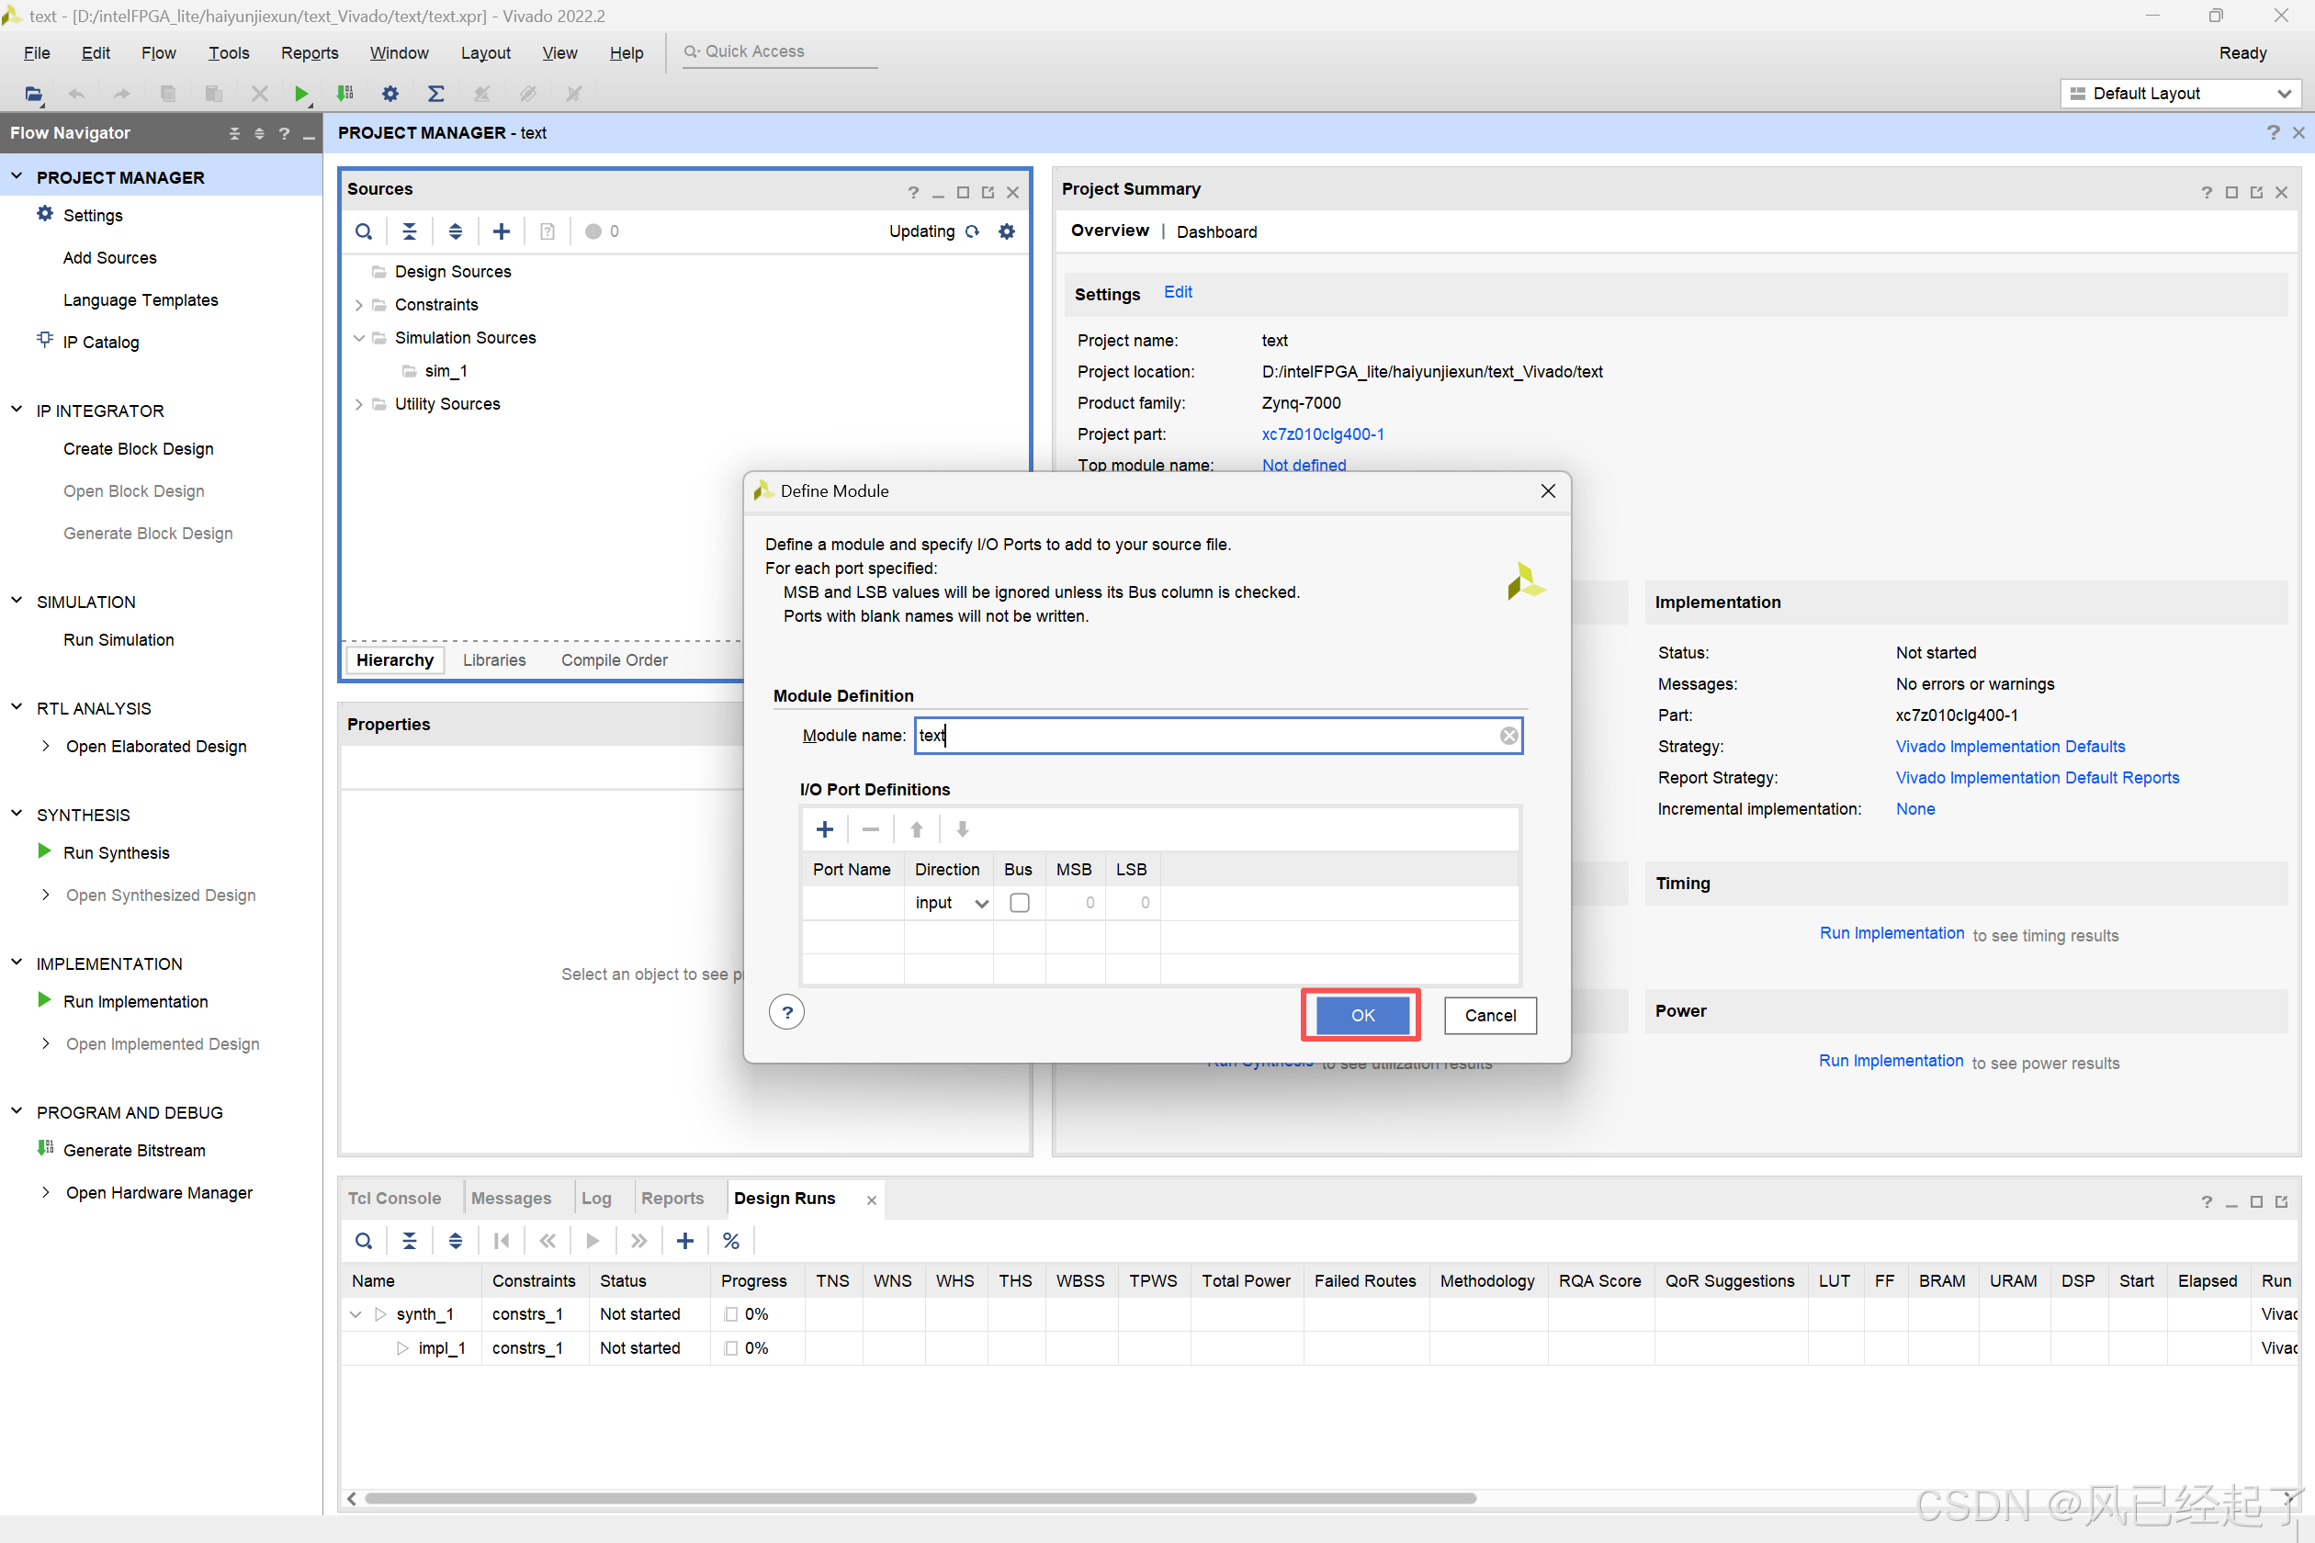Click Run Synthesis in Flow Navigator
Image resolution: width=2315 pixels, height=1543 pixels.
116,852
